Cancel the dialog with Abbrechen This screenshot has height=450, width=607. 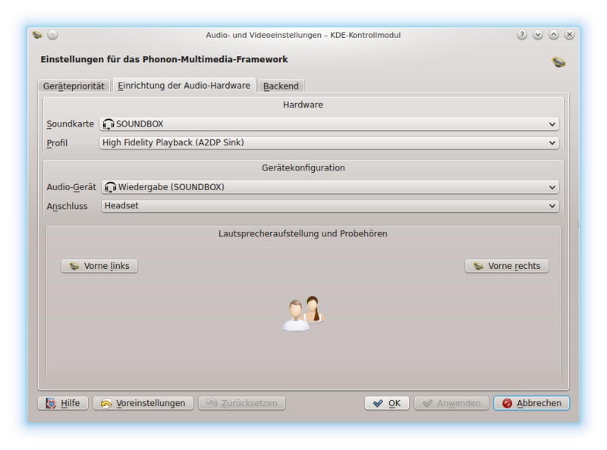click(530, 403)
